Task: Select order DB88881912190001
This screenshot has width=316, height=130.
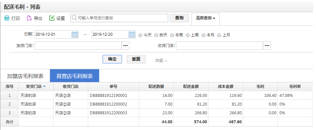Action: pyautogui.click(x=109, y=96)
